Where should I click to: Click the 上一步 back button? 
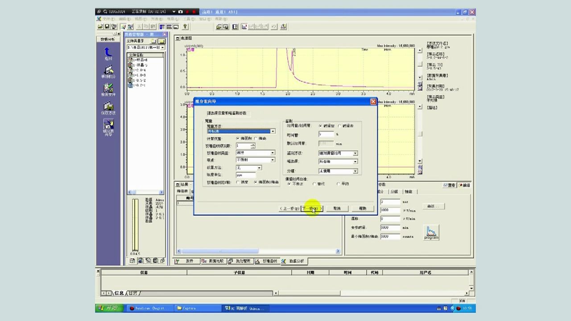pyautogui.click(x=289, y=208)
